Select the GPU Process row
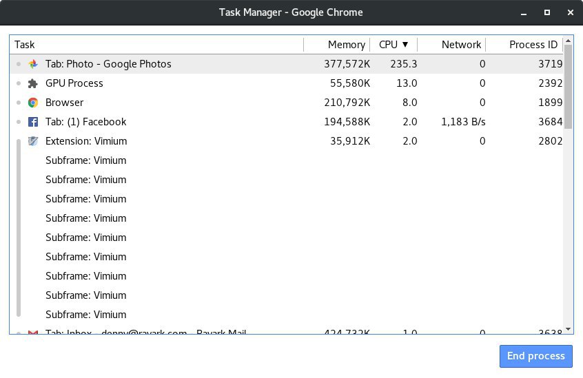The image size is (583, 378). [x=286, y=83]
